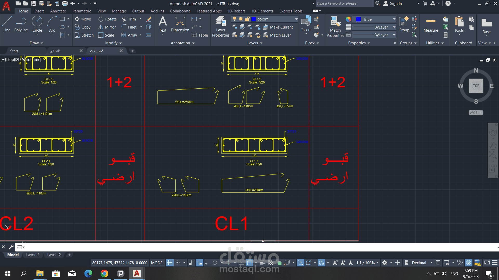Image resolution: width=499 pixels, height=280 pixels.
Task: Toggle ortho mode in status bar
Action: (207, 263)
